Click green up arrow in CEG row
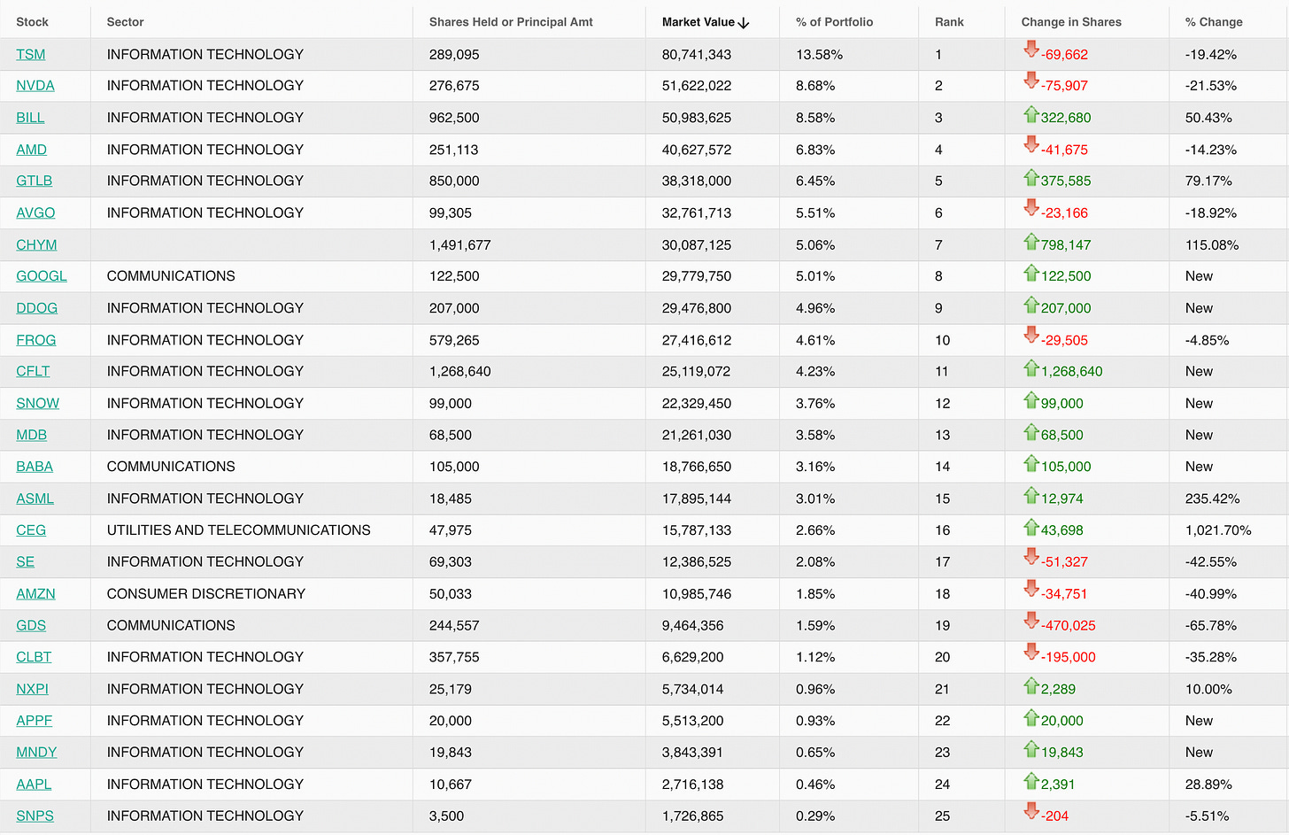Image resolution: width=1289 pixels, height=835 pixels. (x=1030, y=528)
